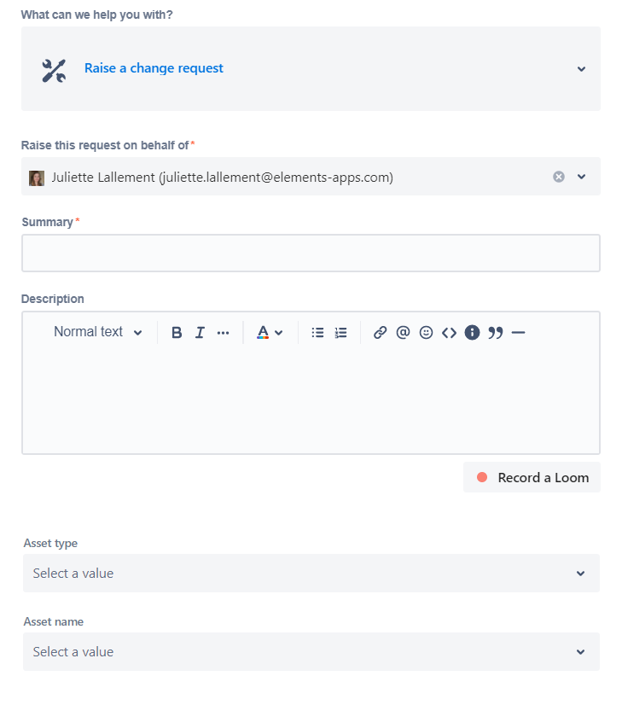Insert a quote block in the description
622x705 pixels.
tap(496, 332)
